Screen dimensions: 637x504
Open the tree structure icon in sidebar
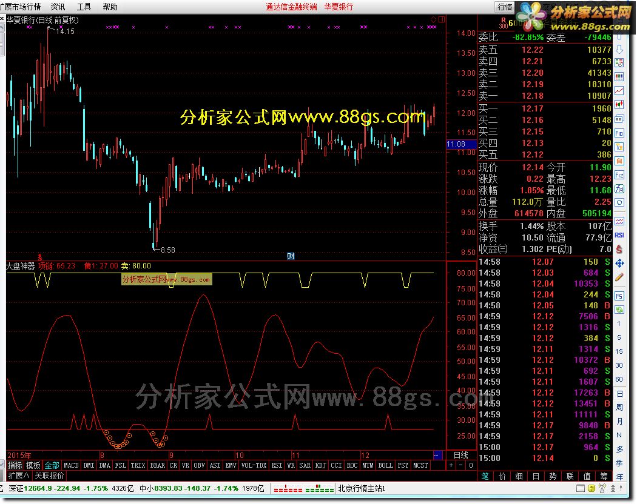[619, 147]
